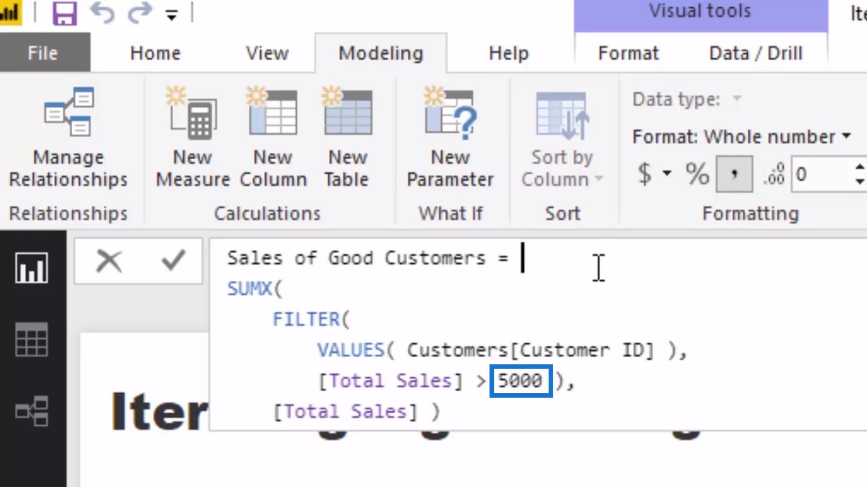The image size is (867, 487).
Task: Undo the last action
Action: [x=102, y=13]
